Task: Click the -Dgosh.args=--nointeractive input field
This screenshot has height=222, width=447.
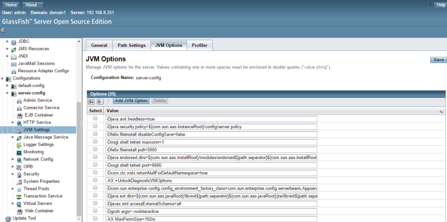Action: pyautogui.click(x=211, y=211)
